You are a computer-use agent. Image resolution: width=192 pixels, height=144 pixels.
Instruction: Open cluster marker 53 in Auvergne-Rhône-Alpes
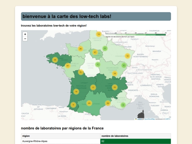tap(115, 87)
